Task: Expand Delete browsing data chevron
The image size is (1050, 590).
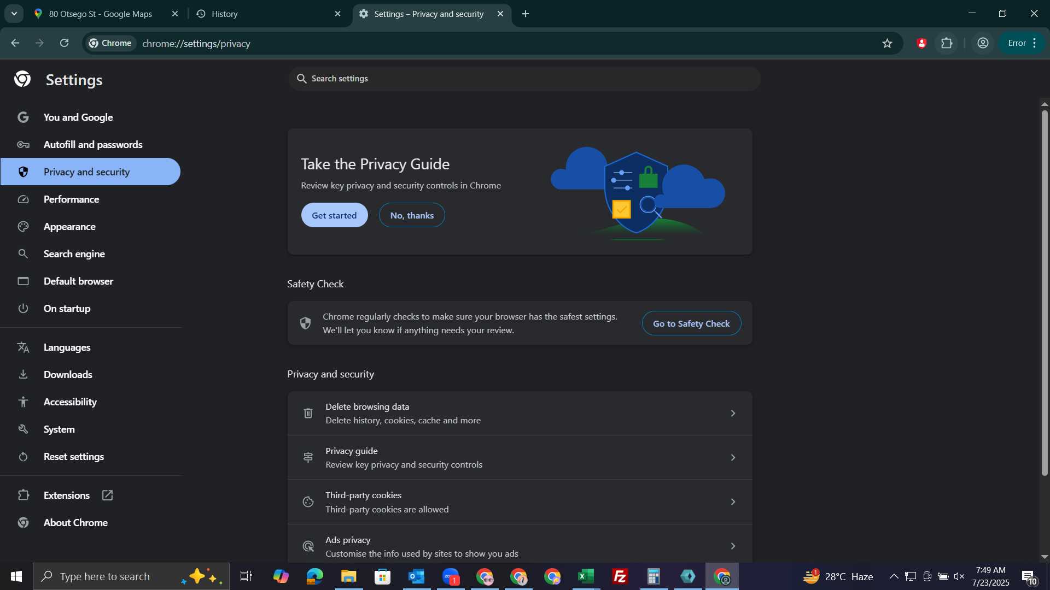Action: 733,414
